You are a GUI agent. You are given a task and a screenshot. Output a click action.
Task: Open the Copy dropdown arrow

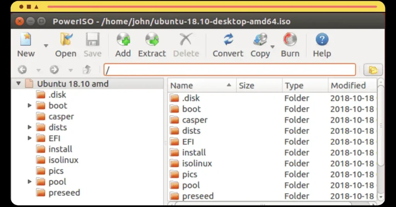coord(273,47)
